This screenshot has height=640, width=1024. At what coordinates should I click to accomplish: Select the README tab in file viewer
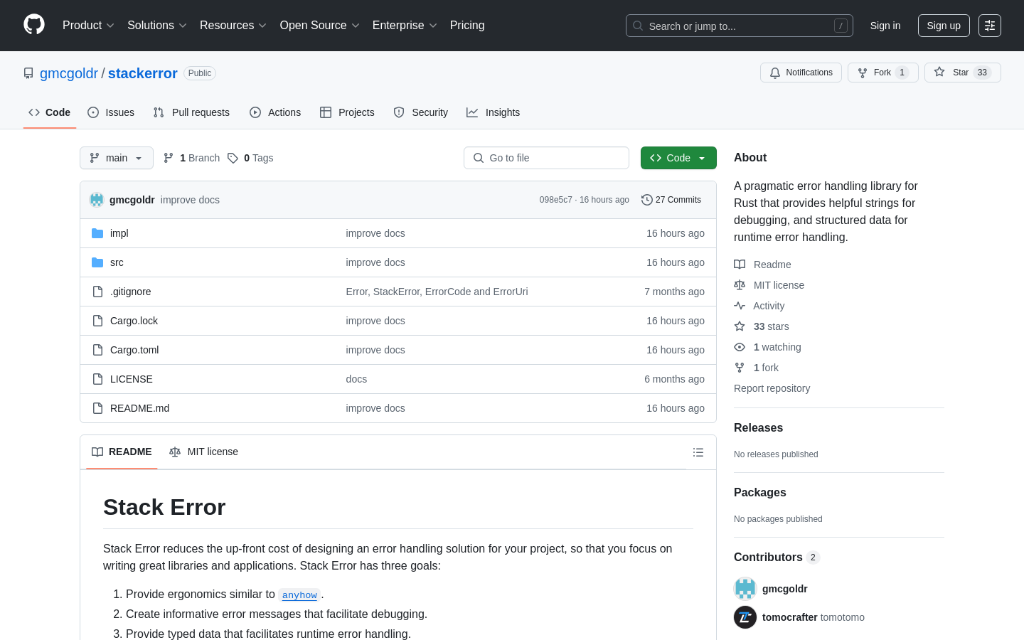[122, 452]
